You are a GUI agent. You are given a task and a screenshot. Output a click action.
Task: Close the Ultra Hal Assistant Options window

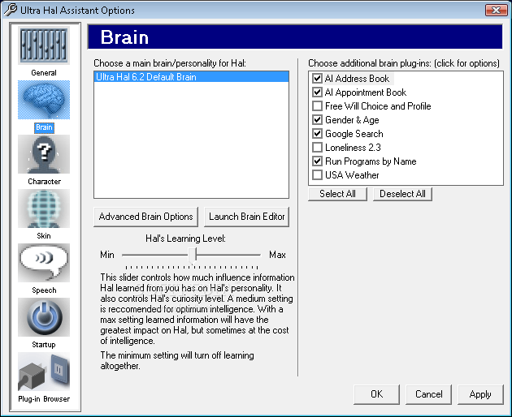[x=496, y=10]
